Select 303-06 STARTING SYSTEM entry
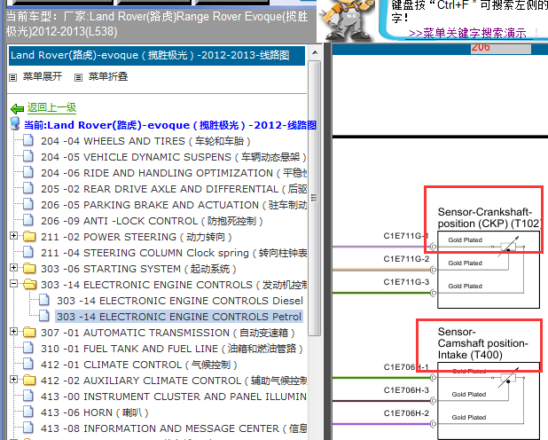The image size is (548, 440). [x=138, y=269]
